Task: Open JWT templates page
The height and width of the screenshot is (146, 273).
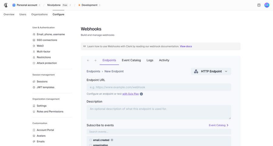Action: 45,87
